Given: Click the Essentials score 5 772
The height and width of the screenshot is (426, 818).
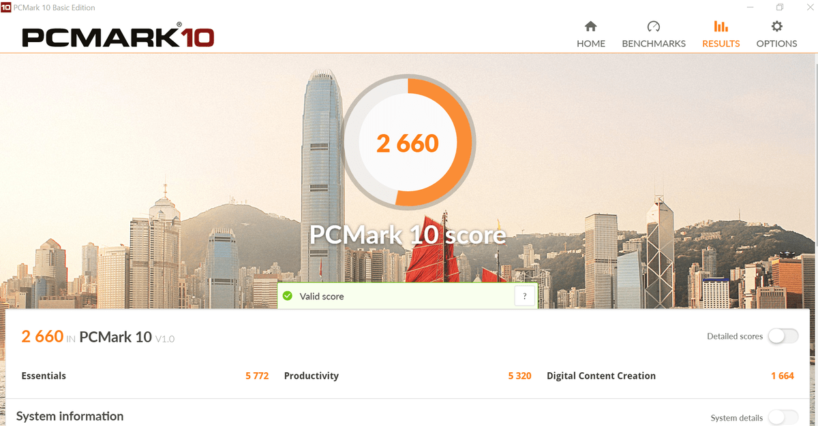Looking at the screenshot, I should (257, 376).
